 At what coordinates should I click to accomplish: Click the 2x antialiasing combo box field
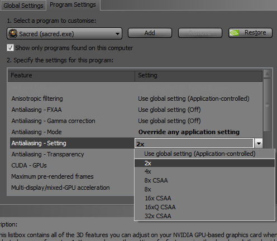pyautogui.click(x=194, y=143)
